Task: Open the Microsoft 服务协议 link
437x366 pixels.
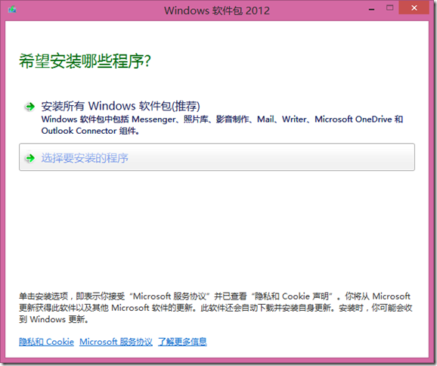Action: click(116, 342)
